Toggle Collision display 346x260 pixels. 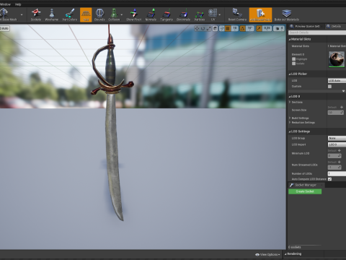[x=114, y=15]
